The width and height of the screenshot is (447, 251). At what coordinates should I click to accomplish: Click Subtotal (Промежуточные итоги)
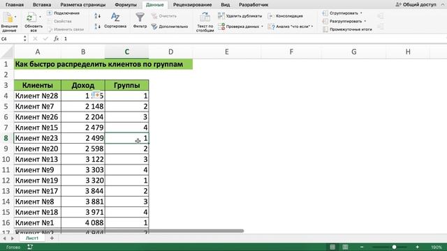coord(347,29)
